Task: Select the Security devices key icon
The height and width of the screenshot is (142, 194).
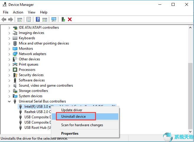Action: [x=15, y=75]
